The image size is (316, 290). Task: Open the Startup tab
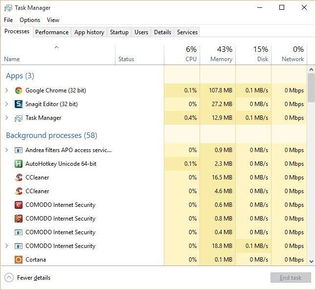tap(119, 32)
